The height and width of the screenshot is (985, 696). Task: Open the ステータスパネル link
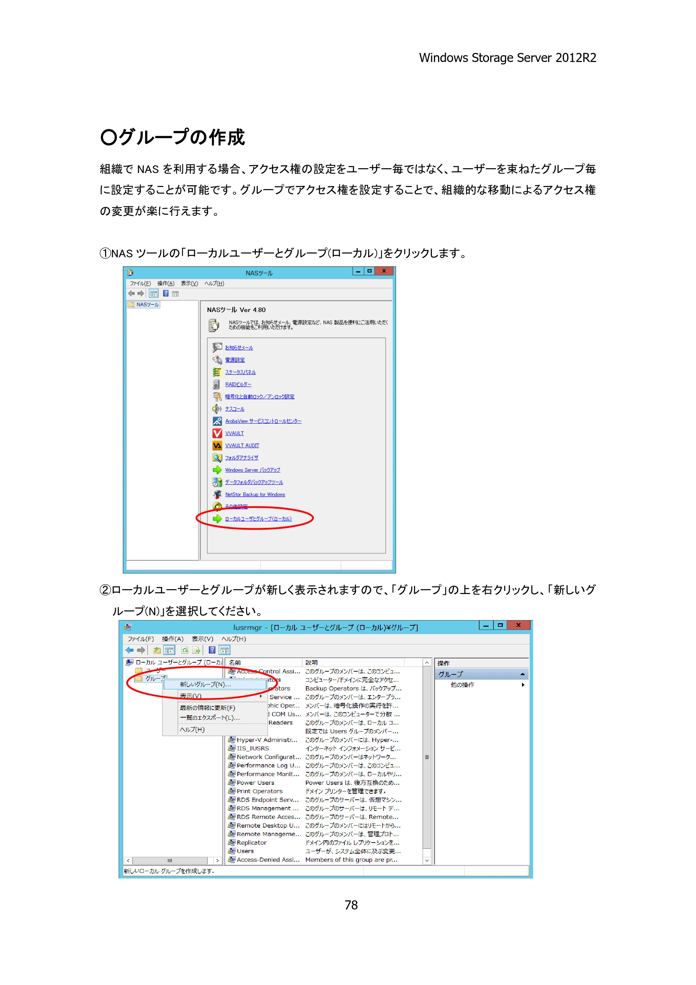coord(240,372)
